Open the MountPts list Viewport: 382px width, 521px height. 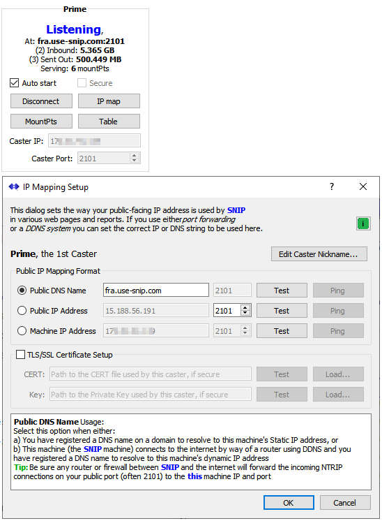(x=41, y=122)
